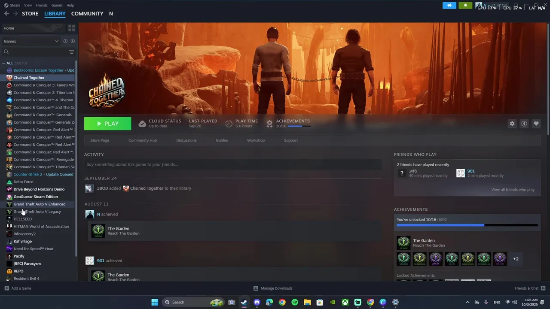The image size is (550, 309).
Task: Open game information icon
Action: [524, 124]
